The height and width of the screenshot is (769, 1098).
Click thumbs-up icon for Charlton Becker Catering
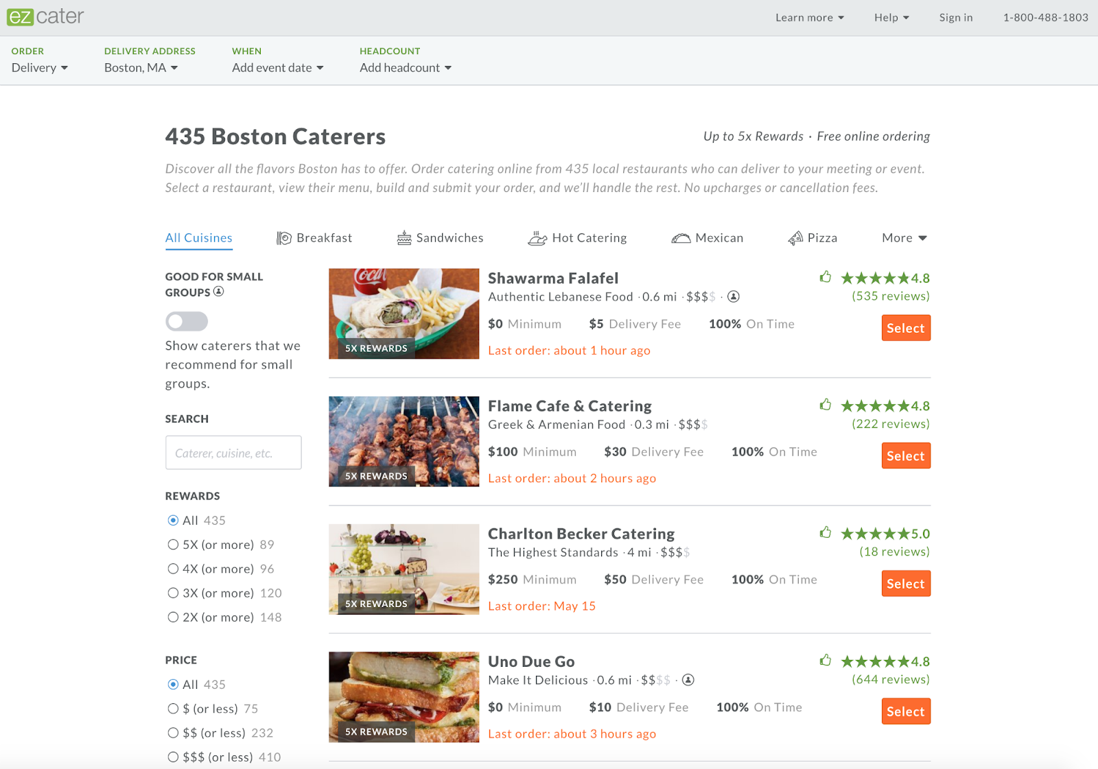click(826, 532)
